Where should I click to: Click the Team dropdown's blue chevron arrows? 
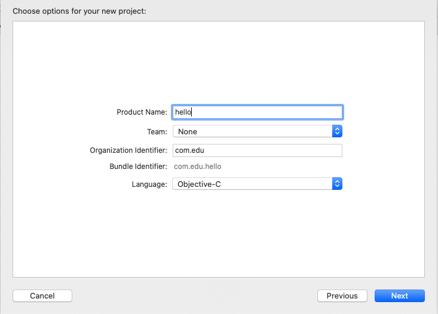click(x=337, y=131)
